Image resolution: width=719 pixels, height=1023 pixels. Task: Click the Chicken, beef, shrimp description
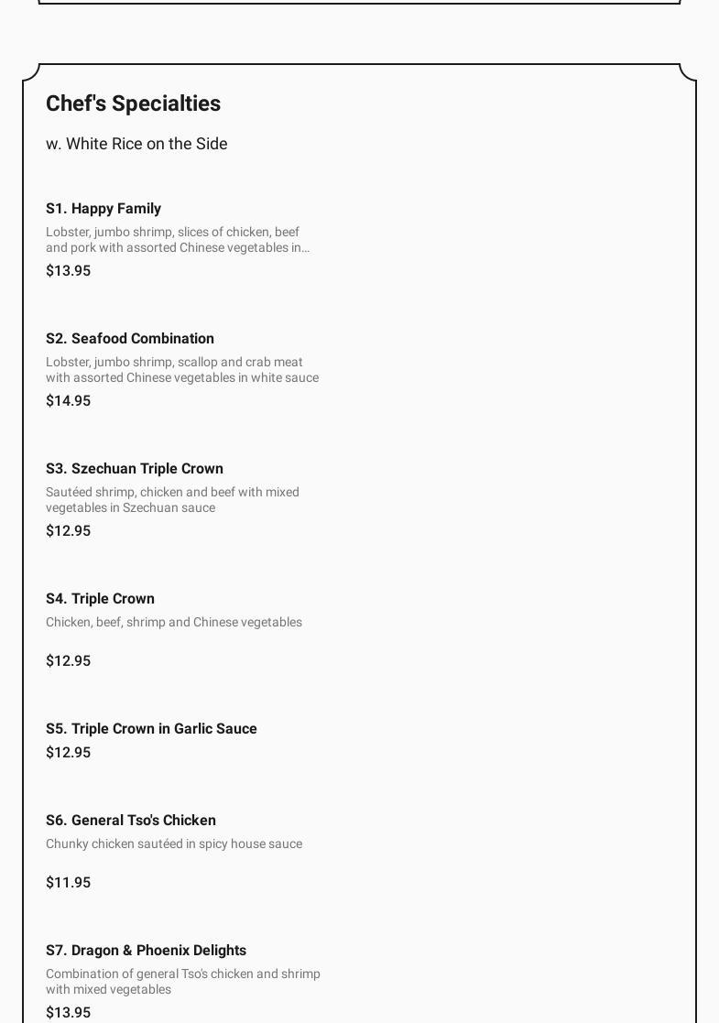[174, 623]
